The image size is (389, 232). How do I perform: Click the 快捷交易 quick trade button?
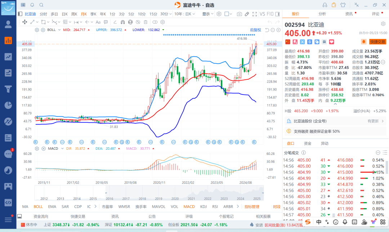377,42
